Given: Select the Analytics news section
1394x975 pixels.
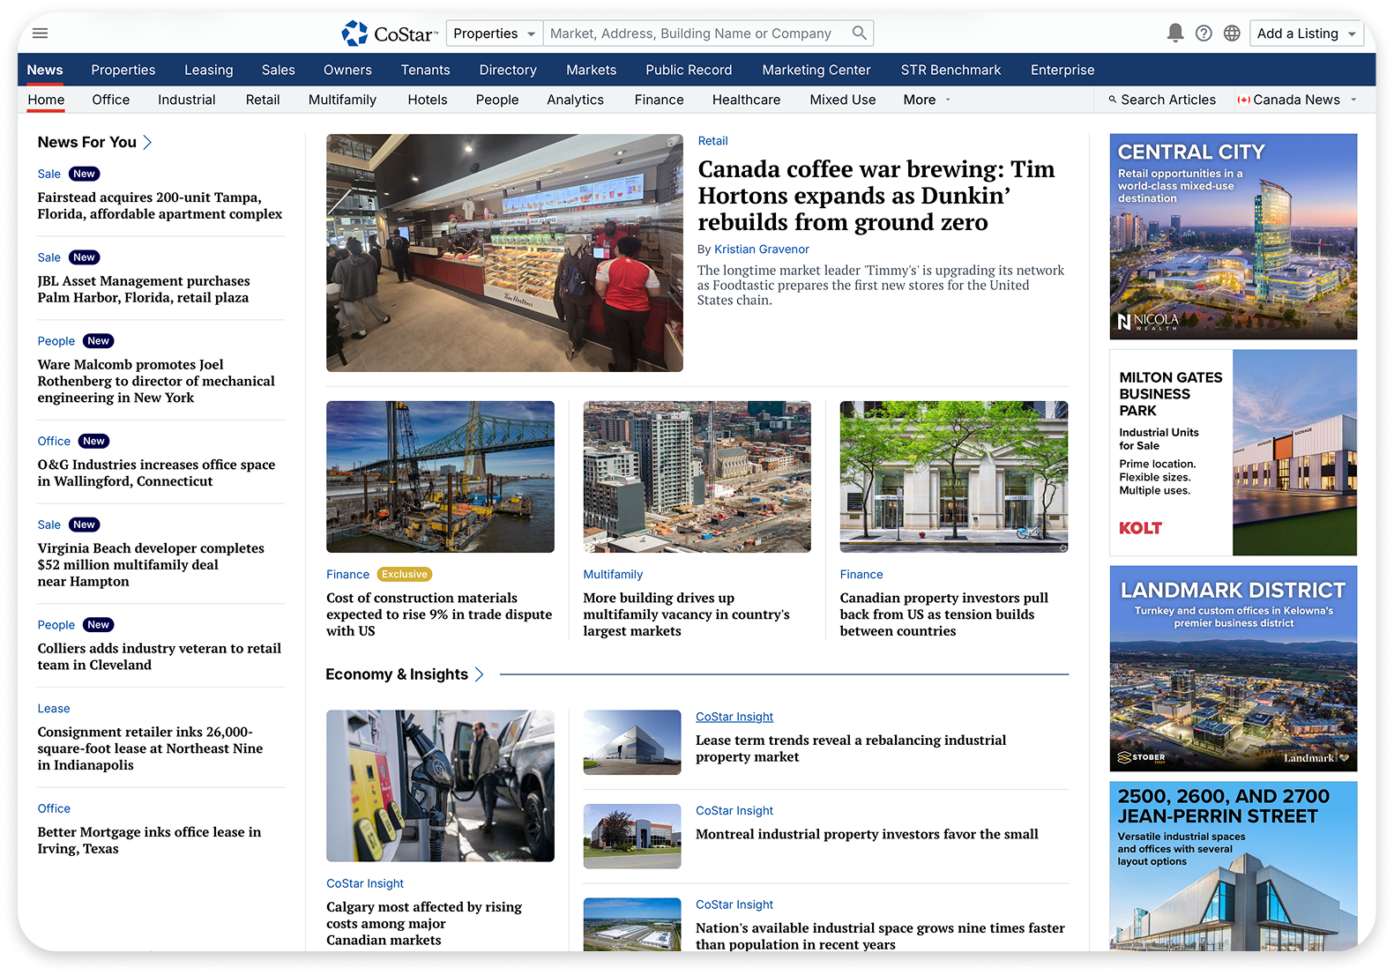Looking at the screenshot, I should click(x=575, y=100).
